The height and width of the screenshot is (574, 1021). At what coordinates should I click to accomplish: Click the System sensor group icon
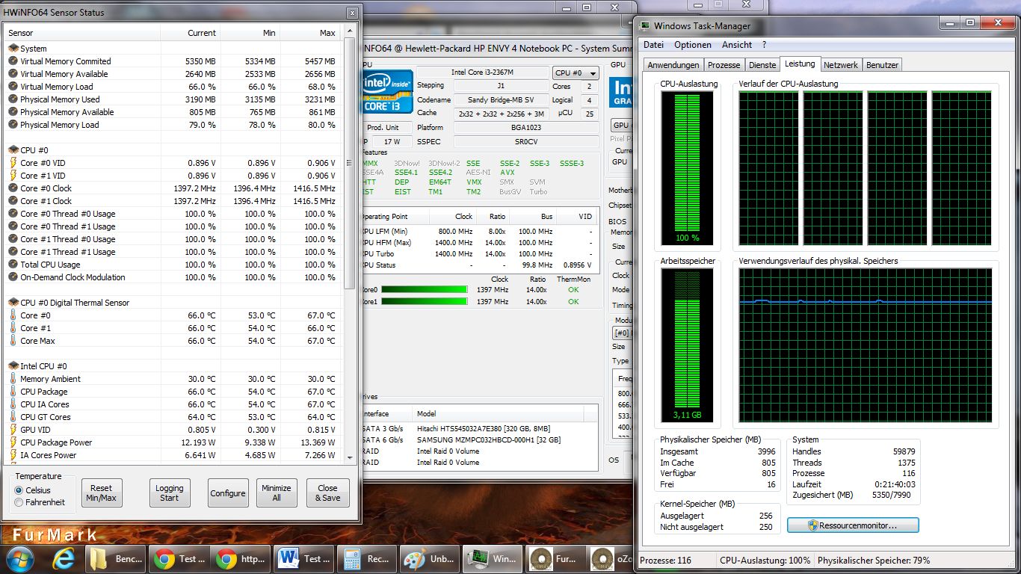click(13, 49)
